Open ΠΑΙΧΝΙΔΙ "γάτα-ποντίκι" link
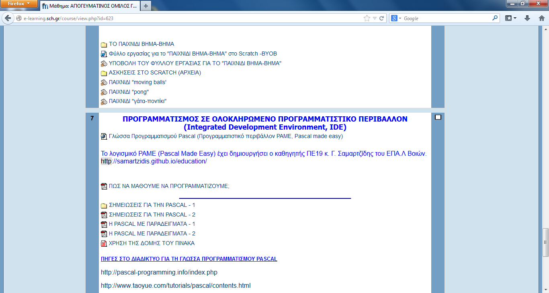549x293 pixels. pyautogui.click(x=137, y=101)
